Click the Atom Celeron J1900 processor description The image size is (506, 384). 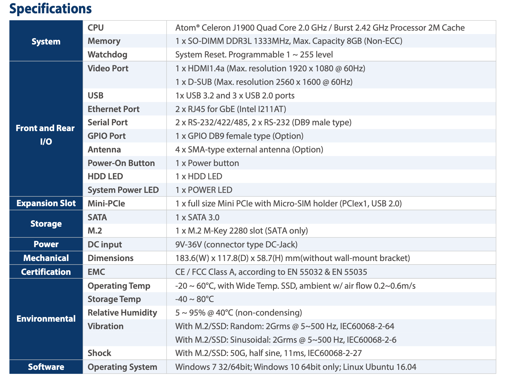[320, 28]
